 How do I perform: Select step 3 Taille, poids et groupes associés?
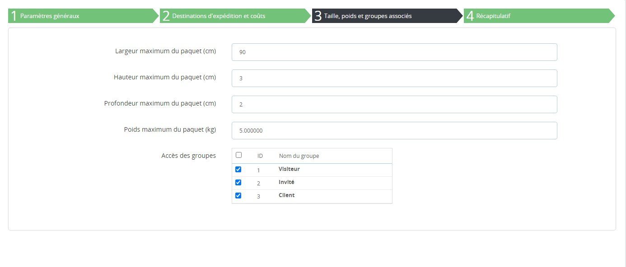coord(387,16)
